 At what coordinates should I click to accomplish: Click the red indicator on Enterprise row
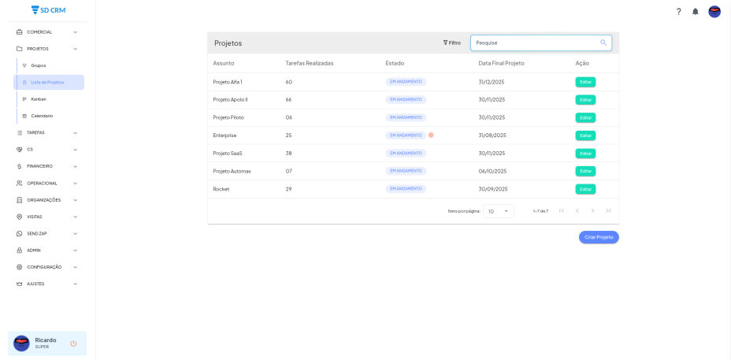[x=431, y=135]
